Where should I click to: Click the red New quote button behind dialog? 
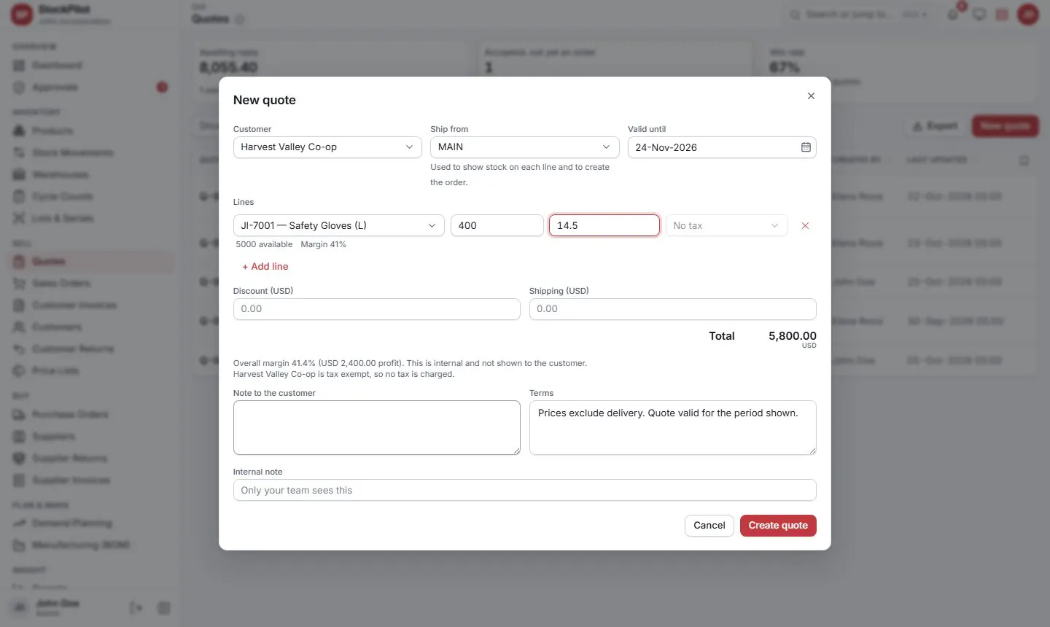pyautogui.click(x=1005, y=126)
